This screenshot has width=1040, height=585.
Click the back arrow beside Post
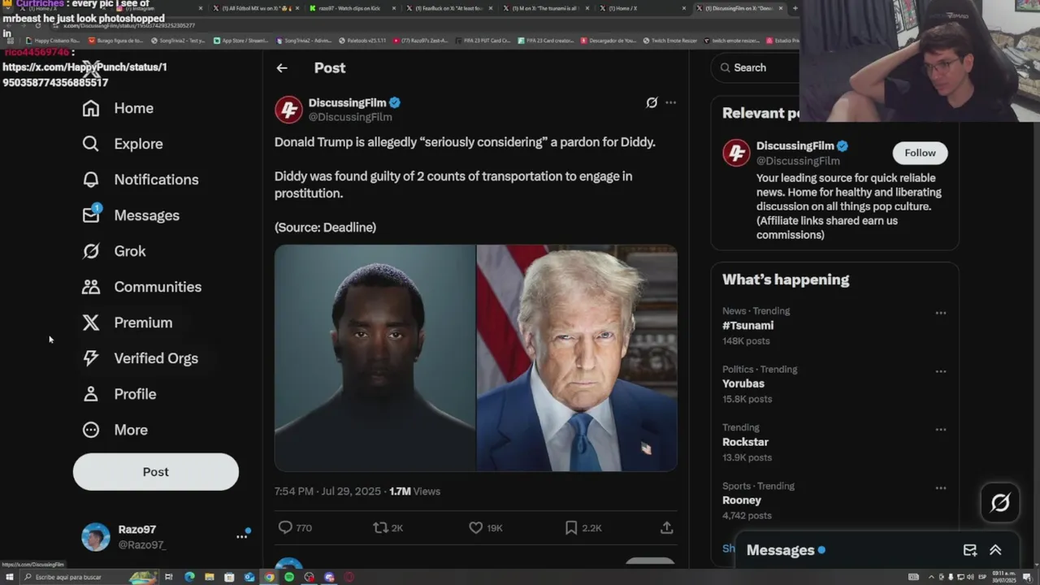point(282,68)
